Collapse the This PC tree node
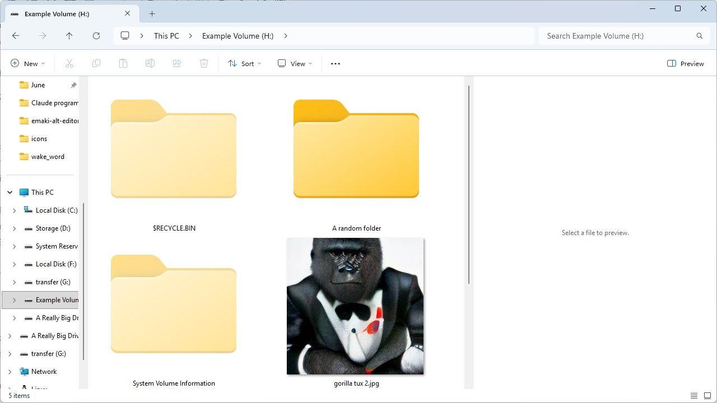Viewport: 717px width, 403px height. pyautogui.click(x=10, y=193)
